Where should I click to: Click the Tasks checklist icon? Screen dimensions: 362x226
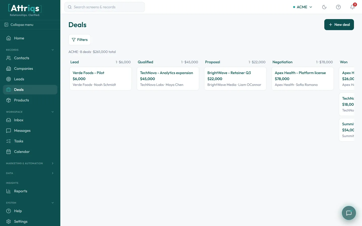(9, 141)
